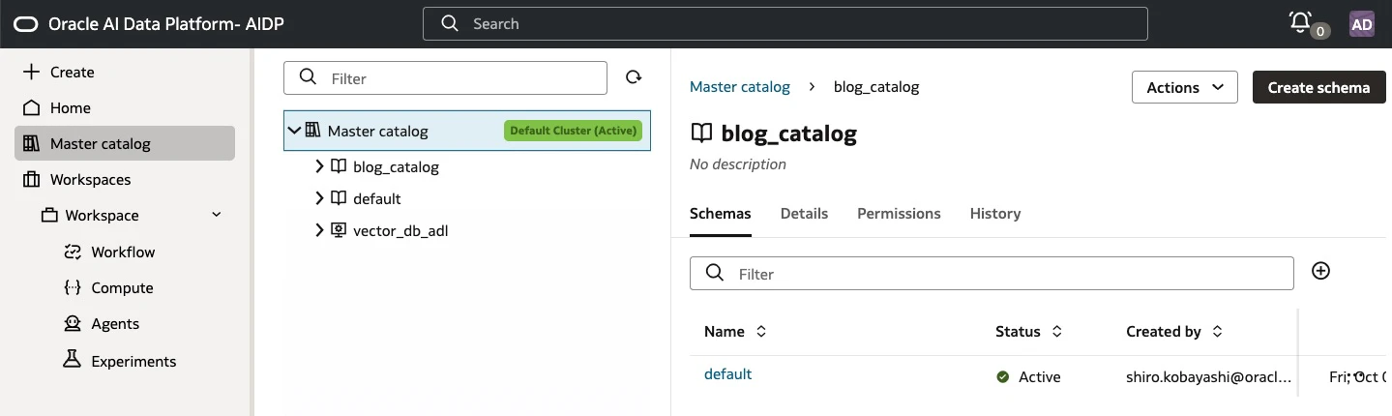The width and height of the screenshot is (1392, 416).
Task: Click the add schema plus circle icon
Action: point(1320,271)
